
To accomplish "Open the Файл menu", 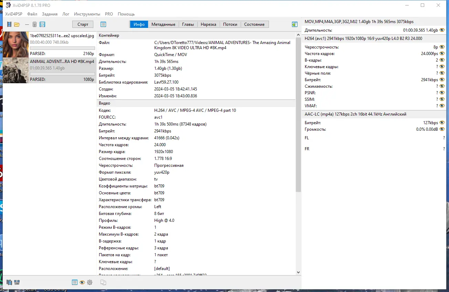I will pos(32,14).
